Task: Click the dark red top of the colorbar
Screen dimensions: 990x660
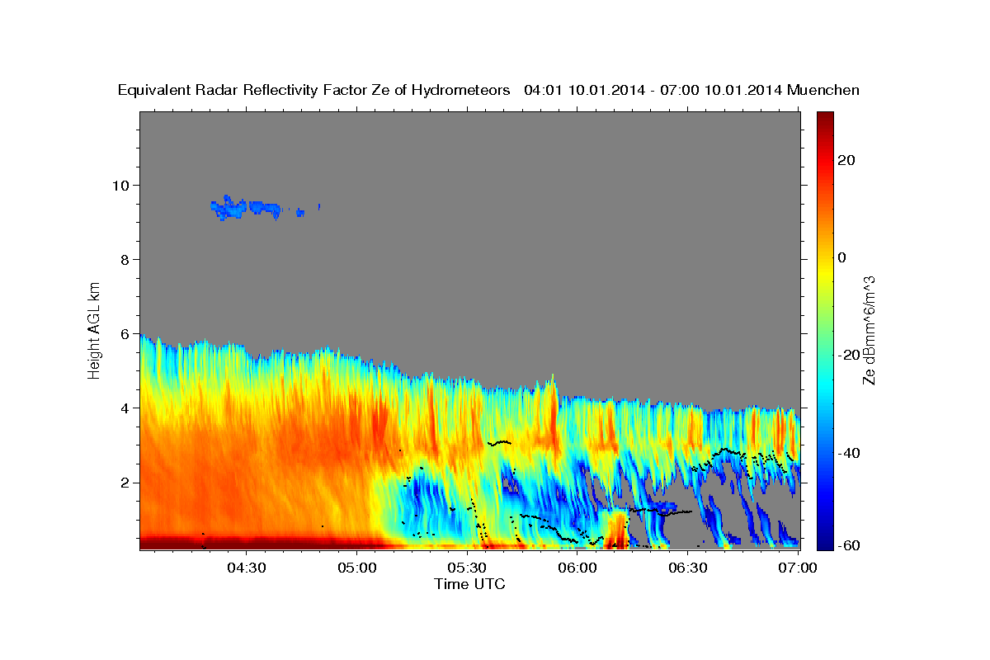Action: pyautogui.click(x=825, y=118)
